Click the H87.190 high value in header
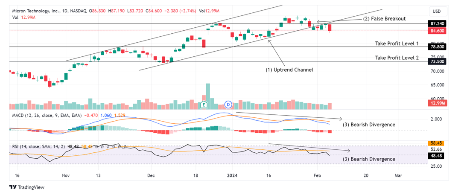This screenshot has width=467, height=195. [117, 11]
